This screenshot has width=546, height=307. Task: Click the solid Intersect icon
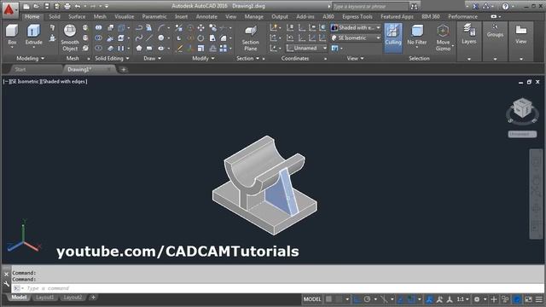[x=99, y=48]
